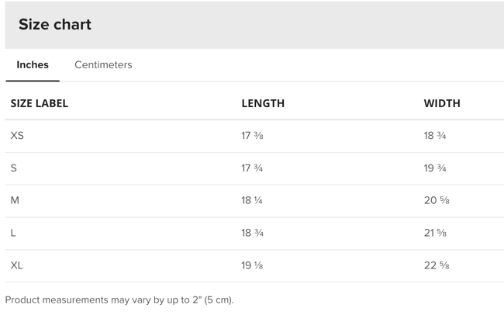The width and height of the screenshot is (504, 322).
Task: Click the Size chart heading
Action: [x=55, y=25]
